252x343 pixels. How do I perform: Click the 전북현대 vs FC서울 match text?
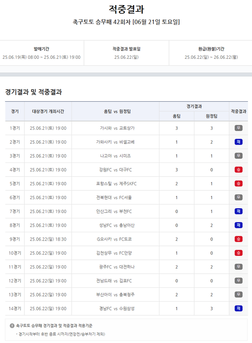[x=115, y=197]
